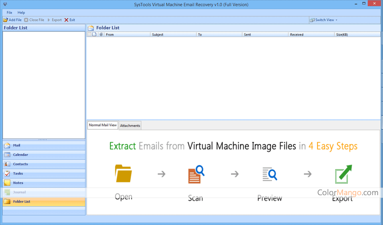The height and width of the screenshot is (225, 383).
Task: Select Notes in the navigation pane
Action: coord(18,183)
